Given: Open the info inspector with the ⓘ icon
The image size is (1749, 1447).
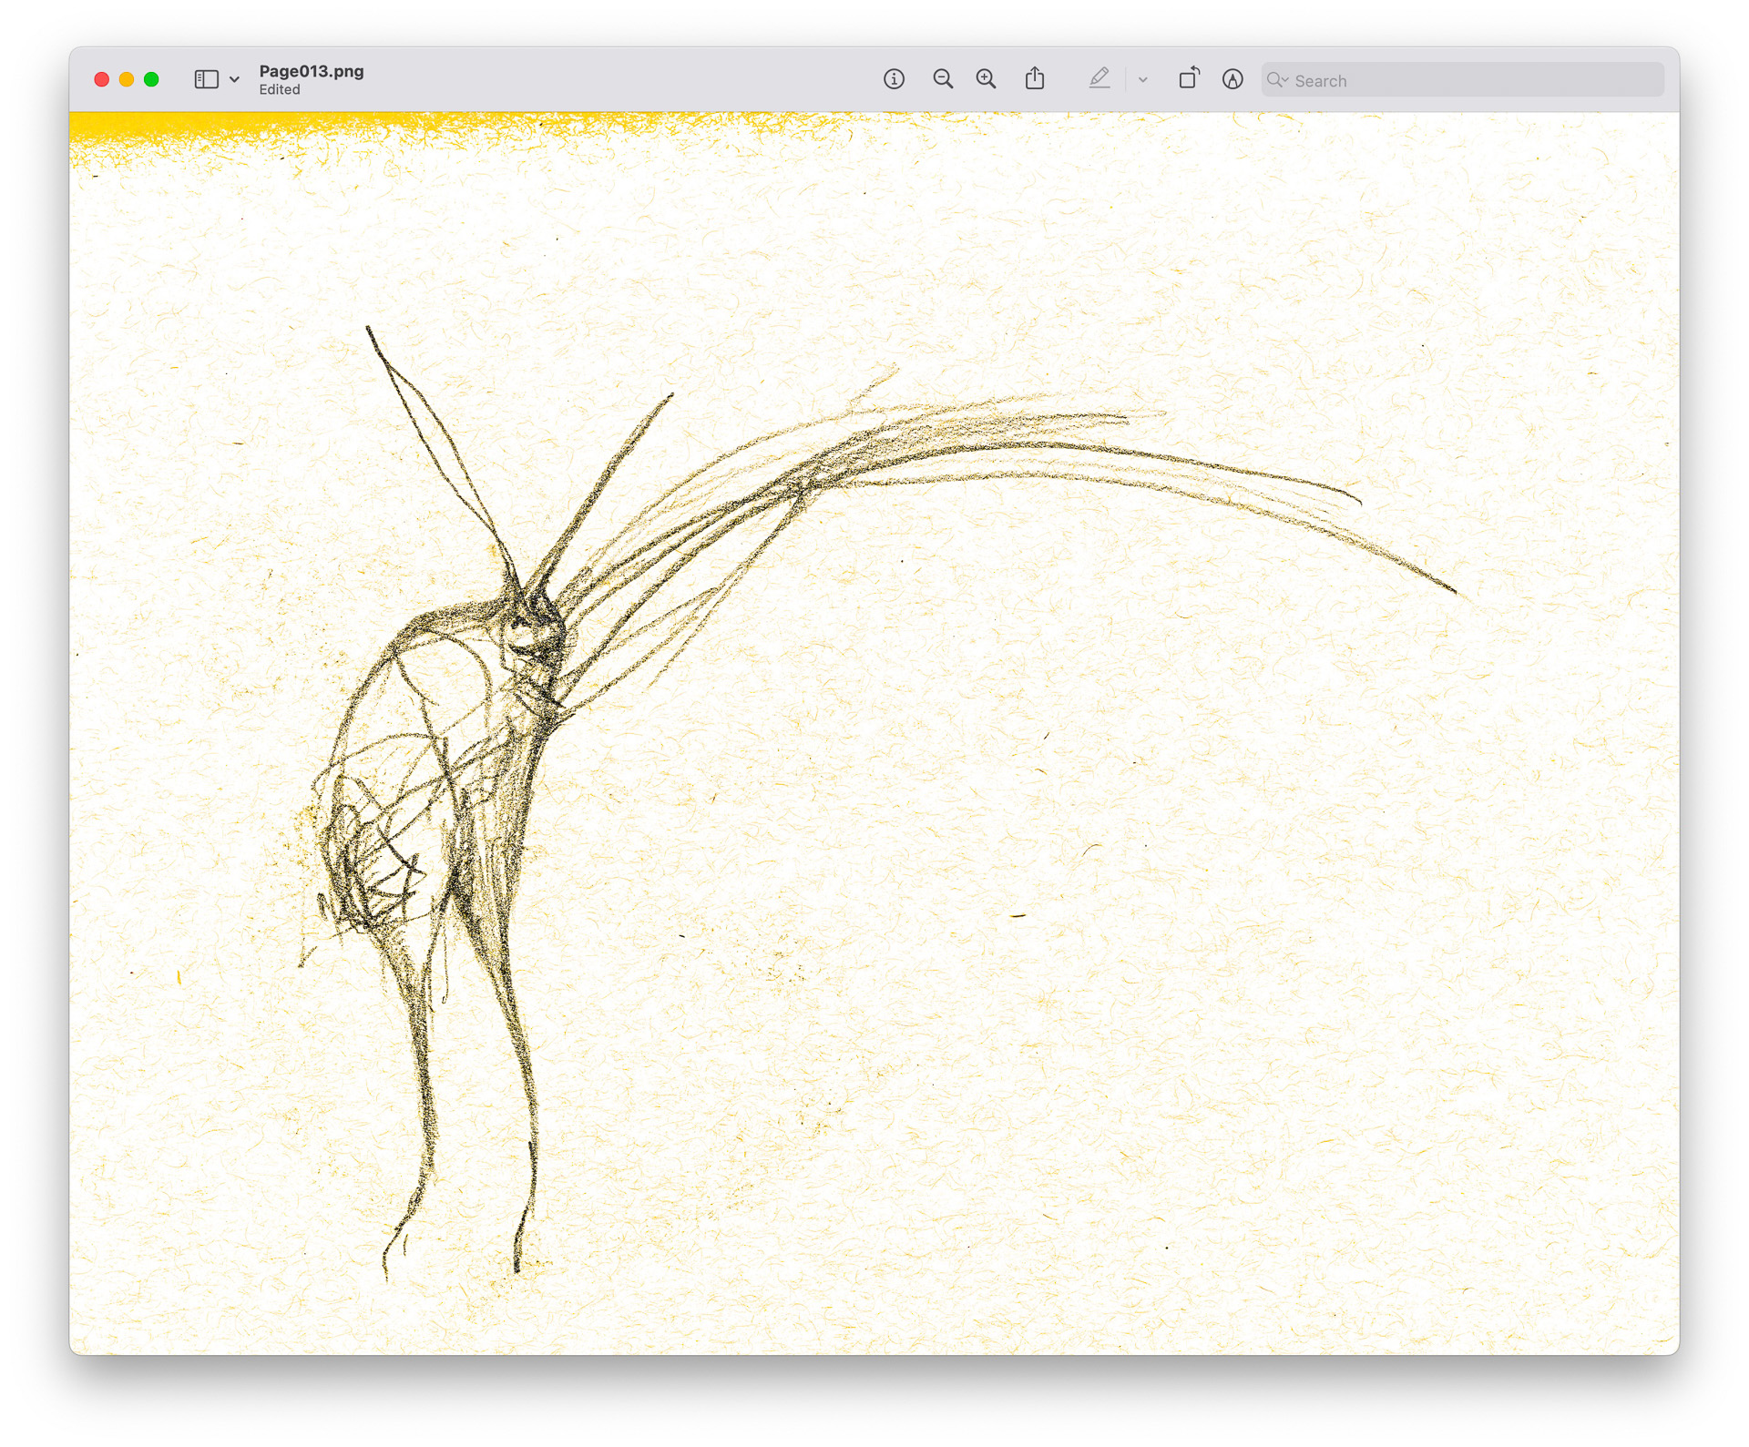Looking at the screenshot, I should (895, 79).
